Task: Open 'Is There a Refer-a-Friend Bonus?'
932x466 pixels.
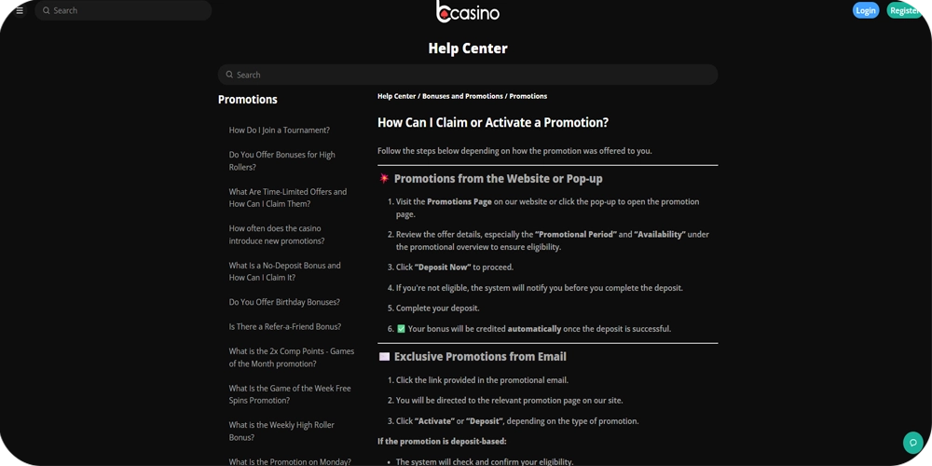Action: click(x=284, y=327)
